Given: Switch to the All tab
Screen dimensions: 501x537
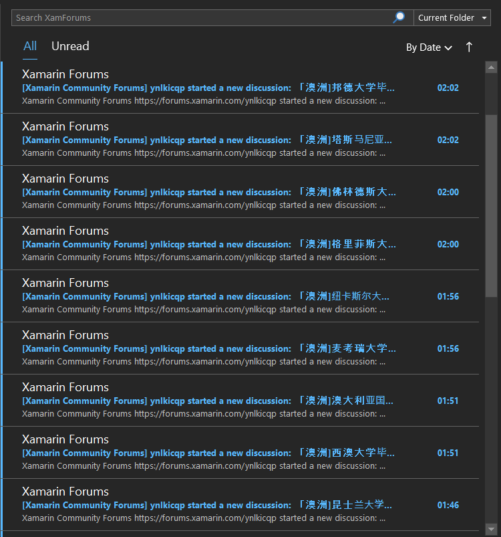Looking at the screenshot, I should pyautogui.click(x=30, y=46).
